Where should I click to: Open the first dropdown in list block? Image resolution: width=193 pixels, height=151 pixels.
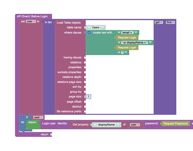(x=170, y=22)
